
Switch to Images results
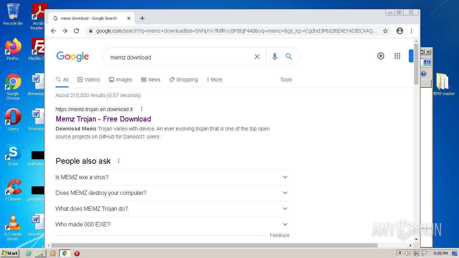pos(120,80)
